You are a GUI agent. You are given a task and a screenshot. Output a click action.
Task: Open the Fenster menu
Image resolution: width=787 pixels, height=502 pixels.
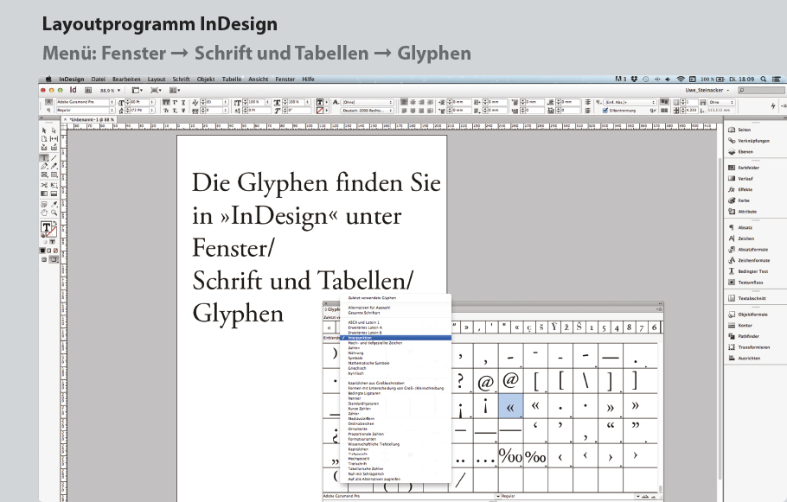pyautogui.click(x=285, y=79)
